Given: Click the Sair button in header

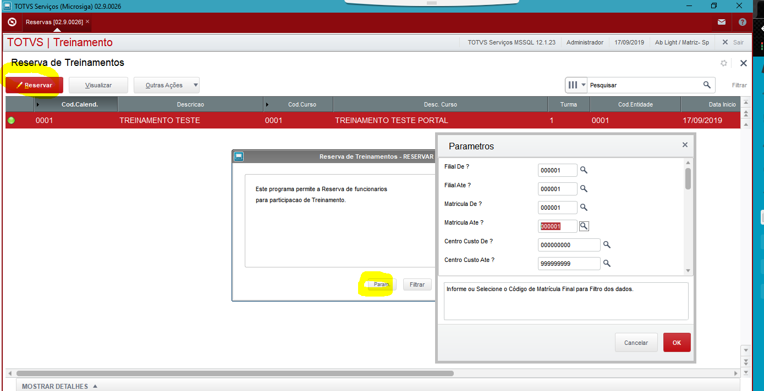Looking at the screenshot, I should tap(733, 42).
